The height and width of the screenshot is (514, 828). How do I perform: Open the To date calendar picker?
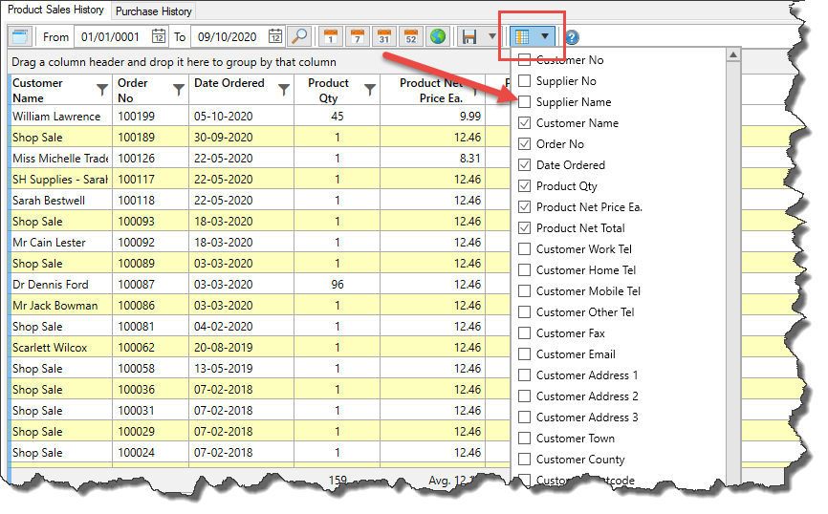point(275,37)
